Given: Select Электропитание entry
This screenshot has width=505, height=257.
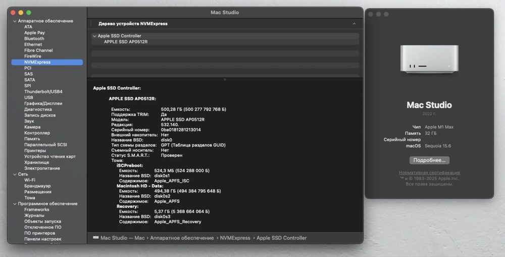Looking at the screenshot, I should 42,168.
